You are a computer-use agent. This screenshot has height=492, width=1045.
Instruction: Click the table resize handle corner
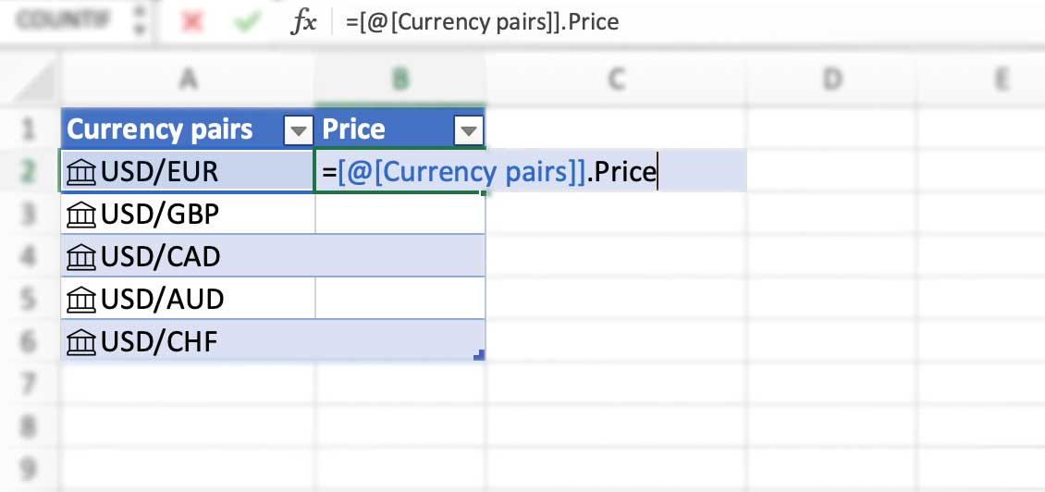tap(479, 354)
